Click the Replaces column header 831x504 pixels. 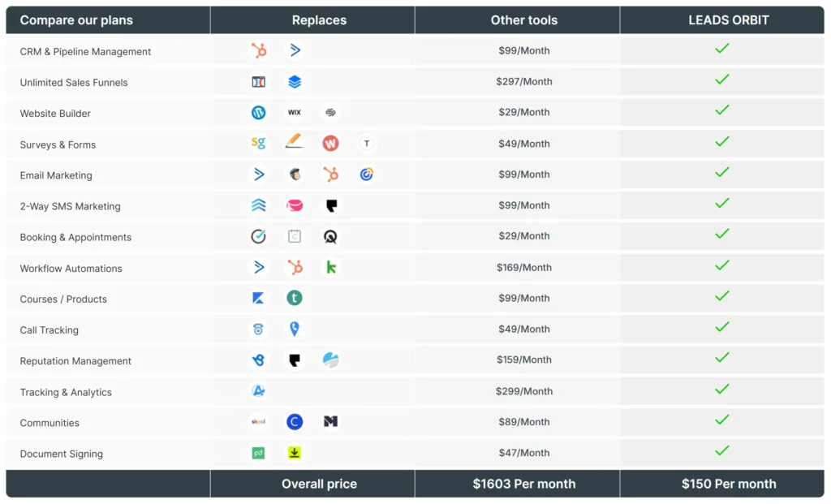tap(319, 20)
